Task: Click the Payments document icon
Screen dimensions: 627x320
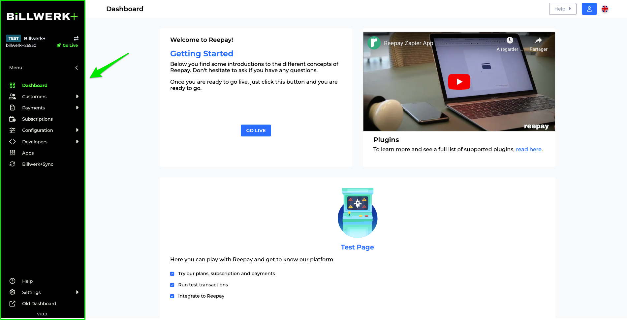Action: (x=13, y=108)
